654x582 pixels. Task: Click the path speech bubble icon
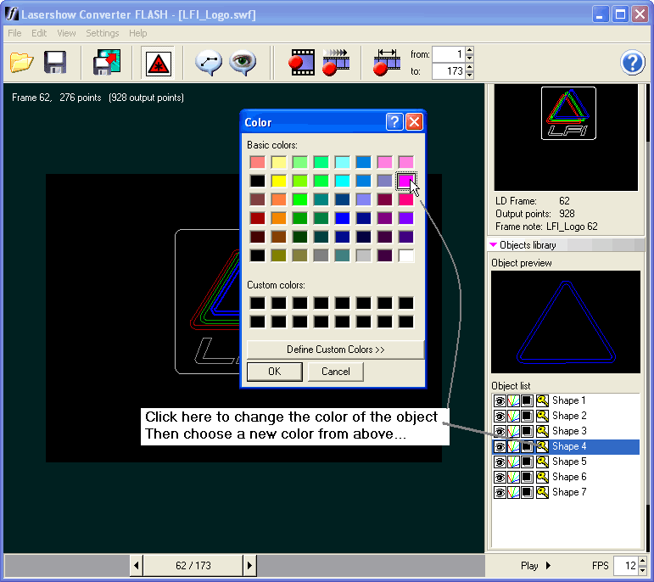click(209, 63)
